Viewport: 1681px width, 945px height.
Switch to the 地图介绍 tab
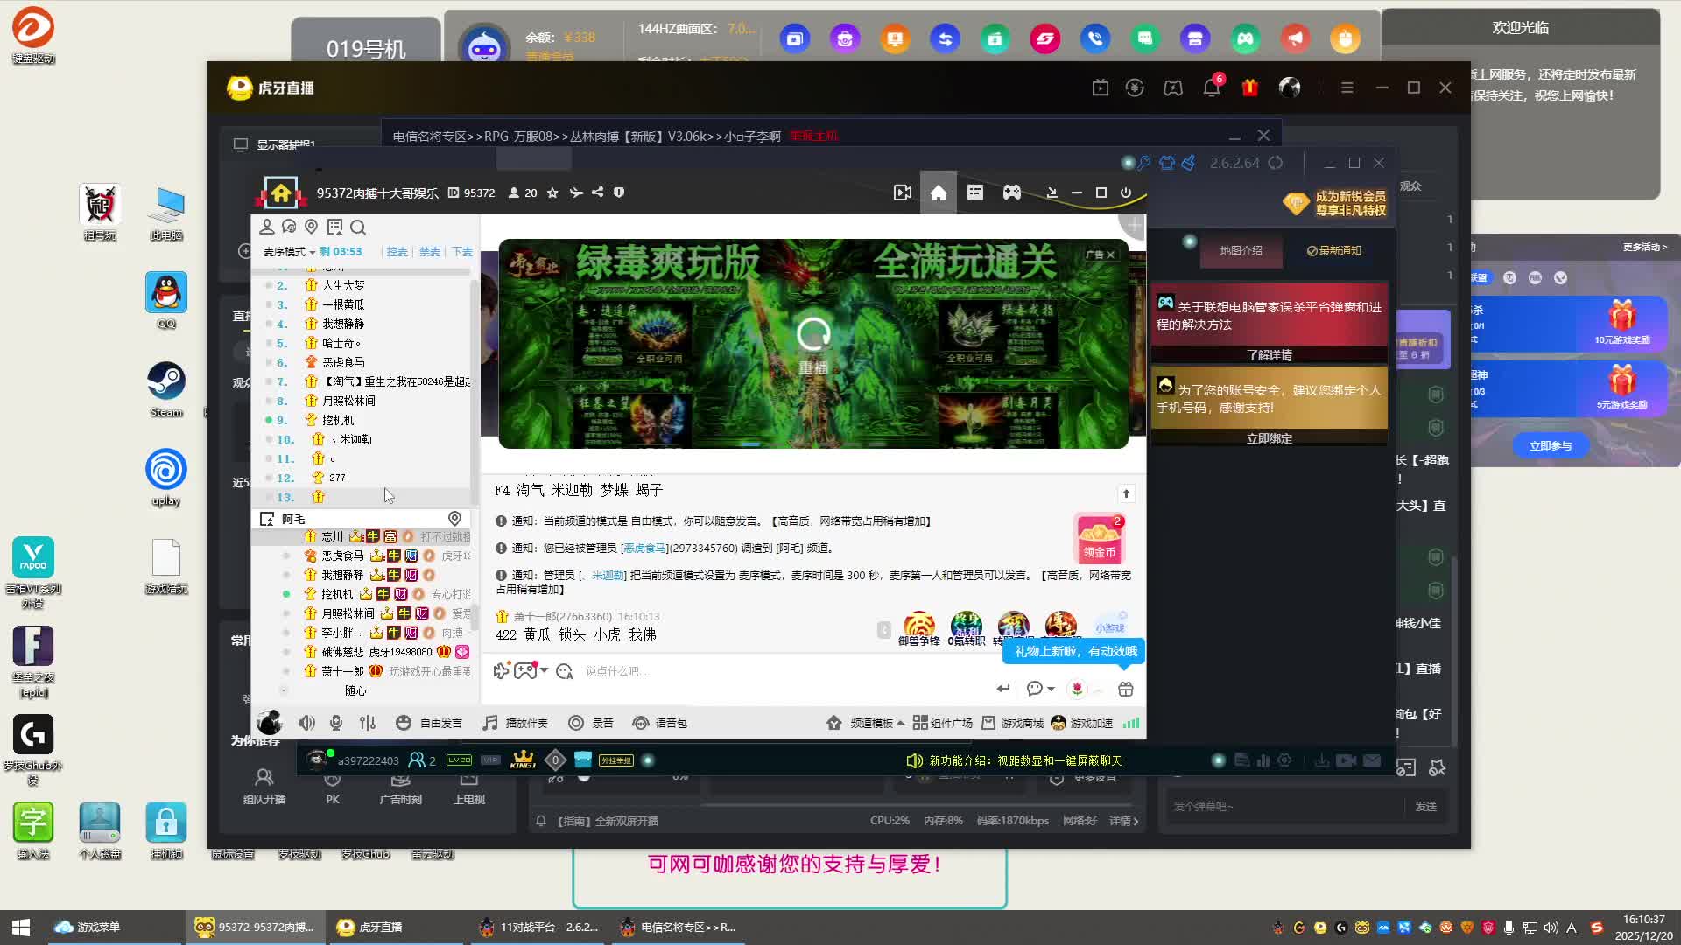click(1241, 251)
